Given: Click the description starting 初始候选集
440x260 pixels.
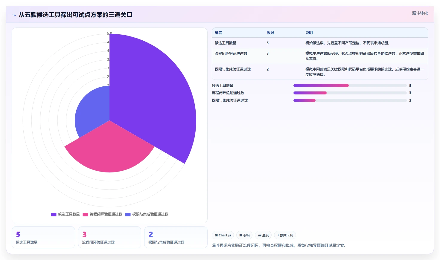Looking at the screenshot, I should pos(348,43).
